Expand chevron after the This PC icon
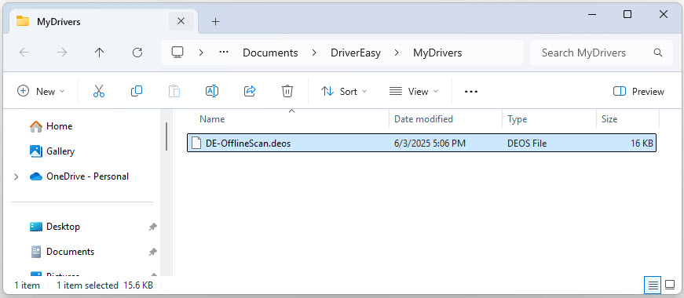 click(201, 53)
